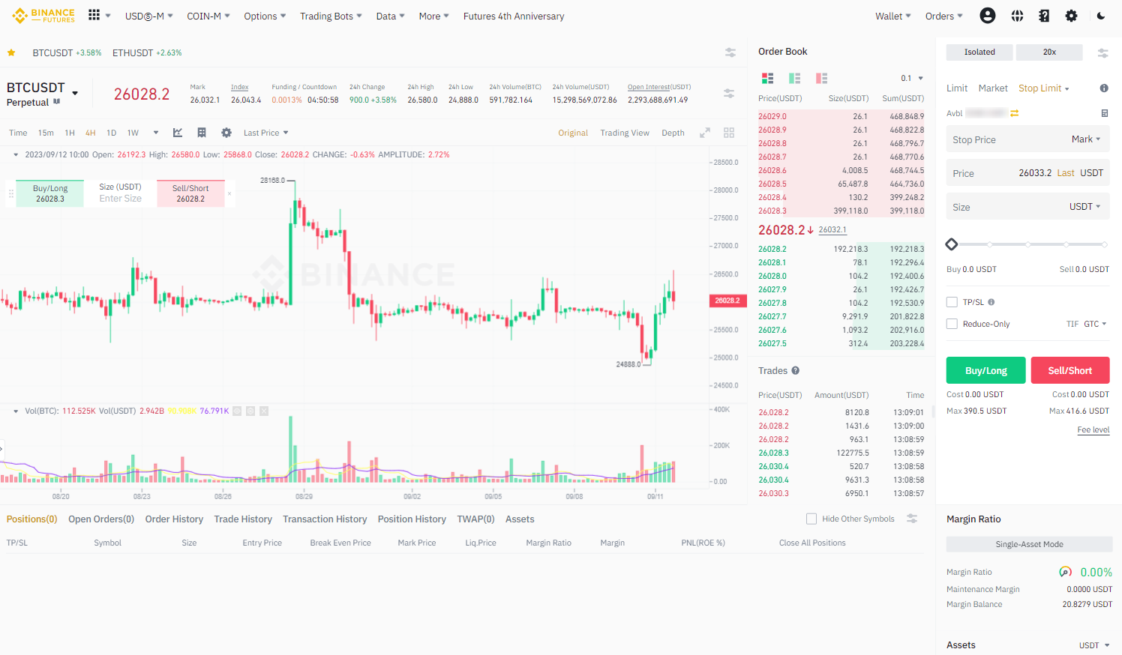Close the quick order Buy/Sell widget
Viewport: 1122px width, 655px height.
pyautogui.click(x=229, y=193)
